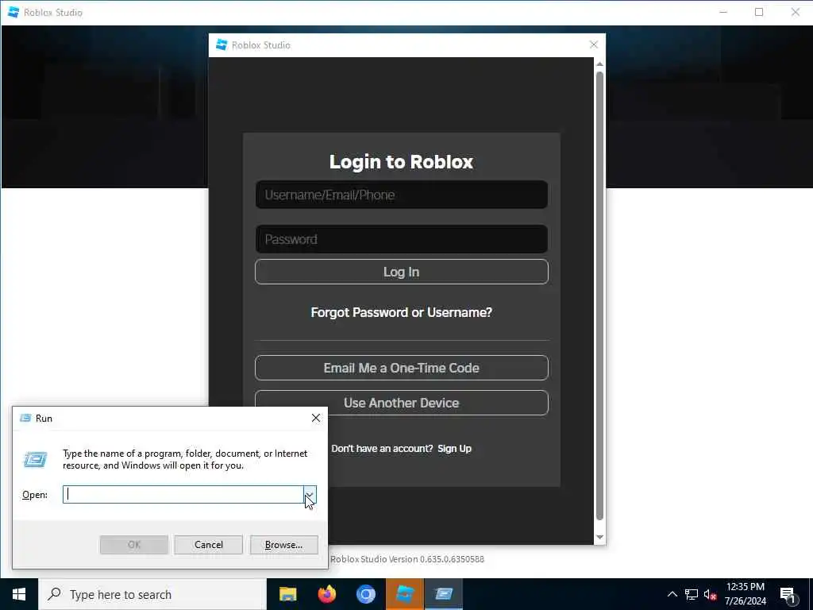Image resolution: width=813 pixels, height=610 pixels.
Task: Open the Windows Start menu
Action: 19,594
